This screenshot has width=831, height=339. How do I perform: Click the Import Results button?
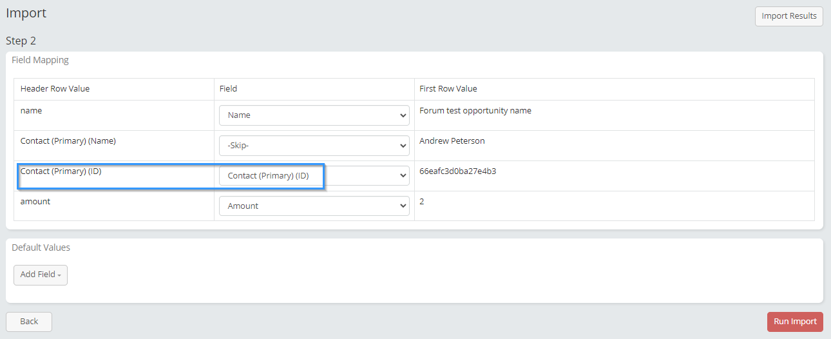click(x=788, y=16)
